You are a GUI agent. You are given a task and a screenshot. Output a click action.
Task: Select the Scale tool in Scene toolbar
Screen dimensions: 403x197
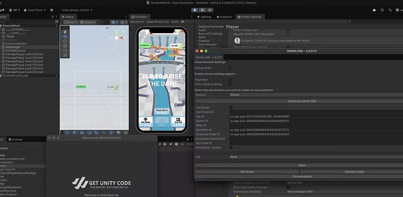point(65,46)
